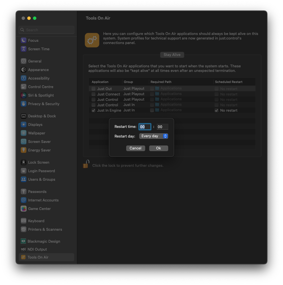The width and height of the screenshot is (283, 285).
Task: Open Focus settings icon in sidebar
Action: coord(24,40)
